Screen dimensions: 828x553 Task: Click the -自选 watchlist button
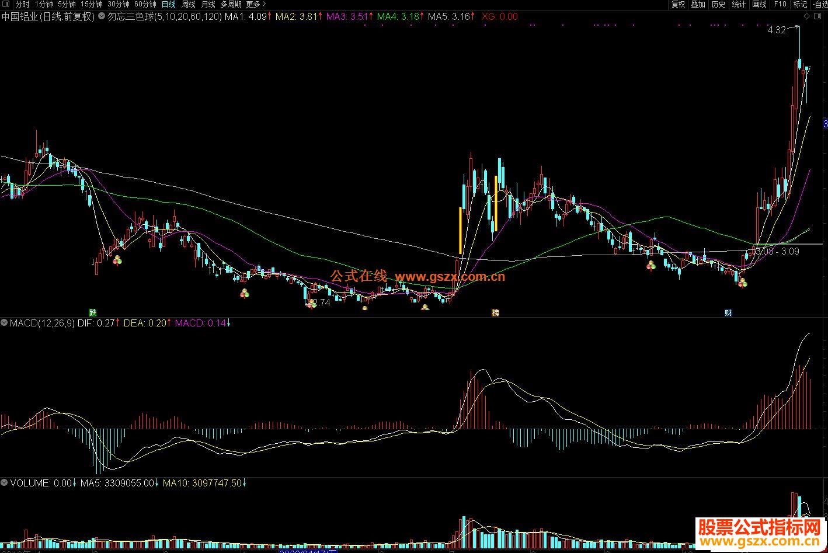coord(820,4)
